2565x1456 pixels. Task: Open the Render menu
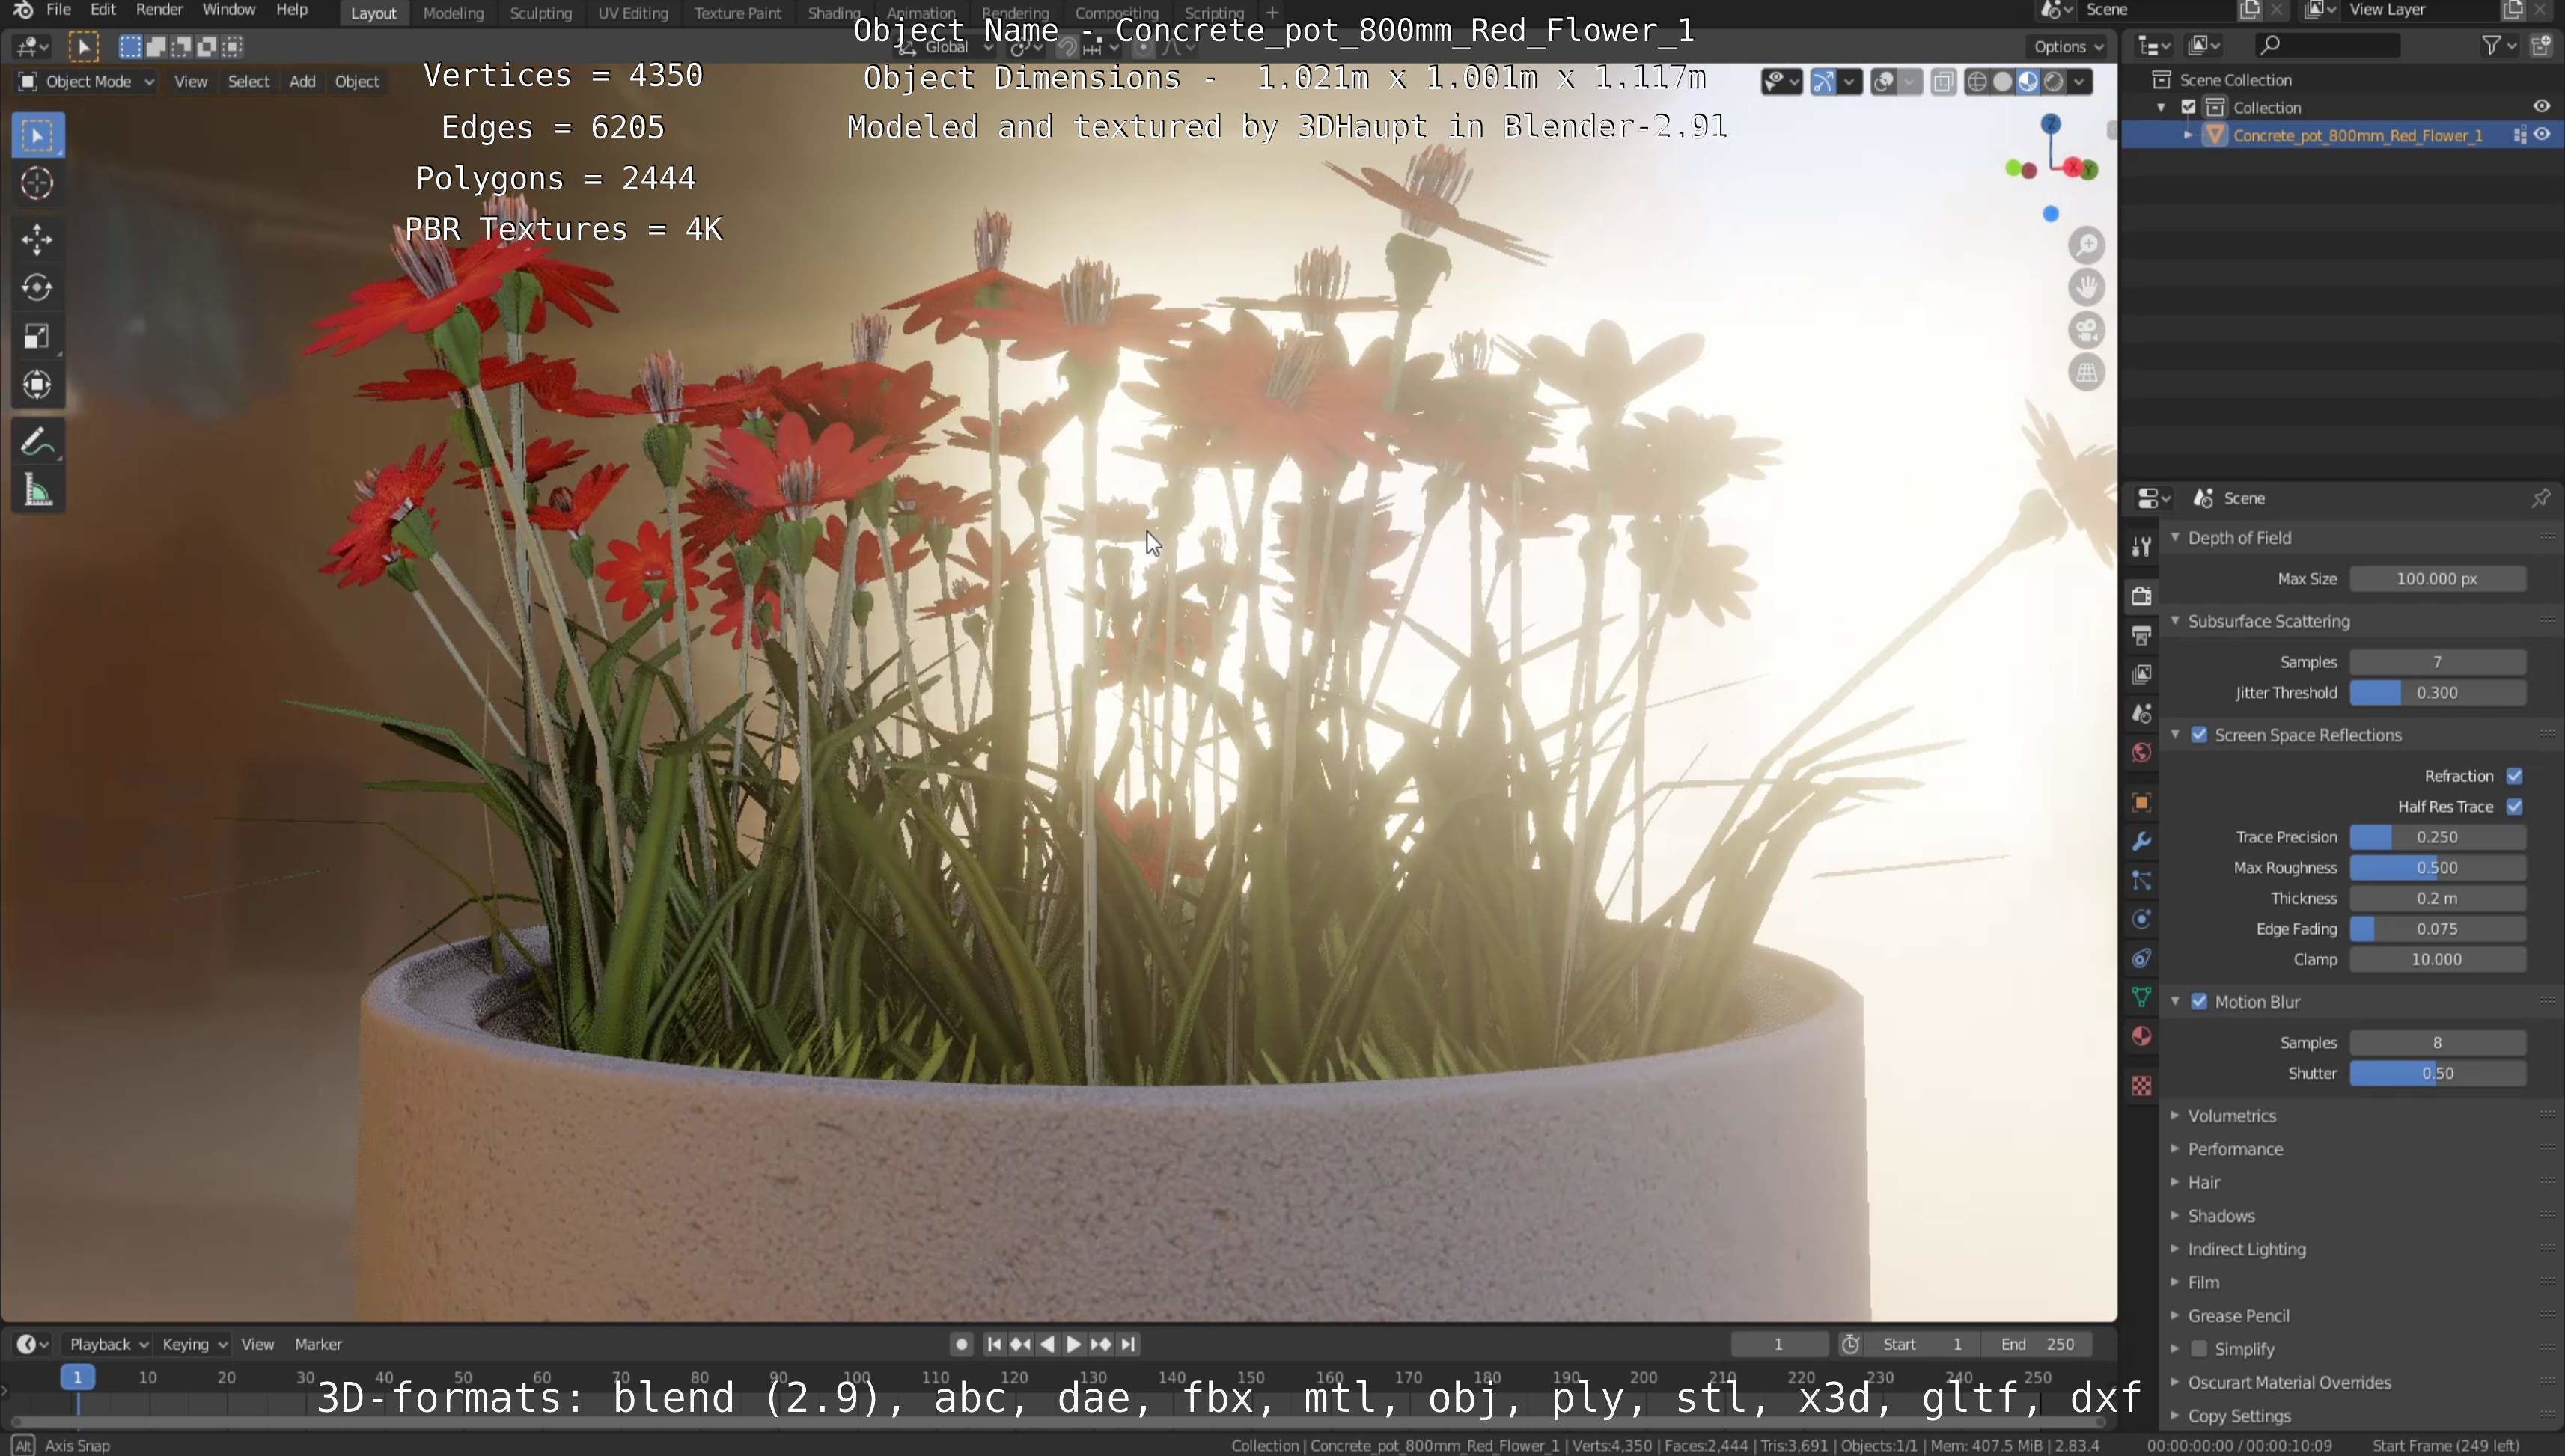159,10
